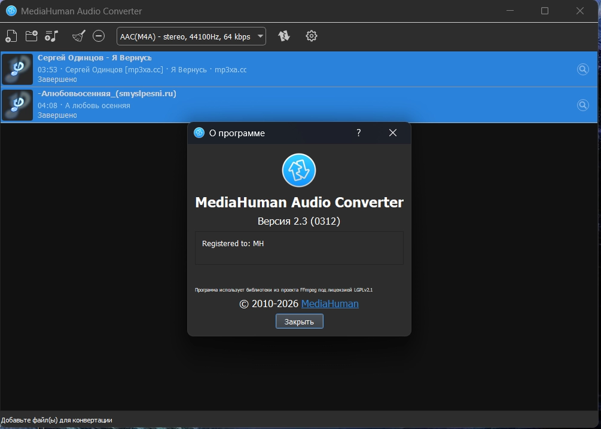This screenshot has width=601, height=429.
Task: Open settings with the gear icon
Action: point(311,36)
